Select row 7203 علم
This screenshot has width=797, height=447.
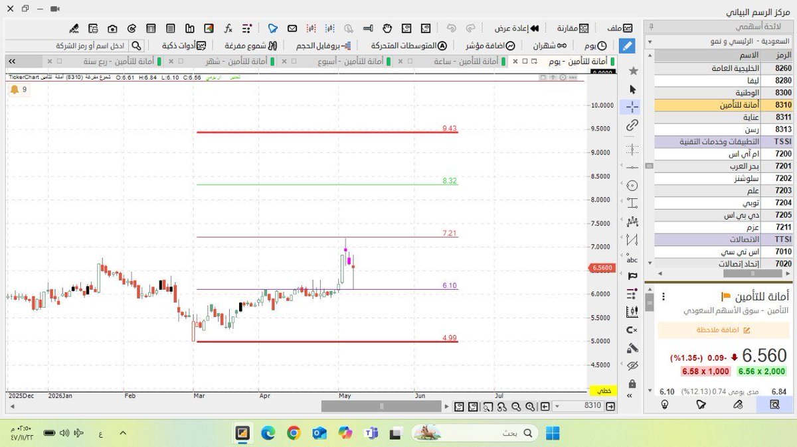724,190
